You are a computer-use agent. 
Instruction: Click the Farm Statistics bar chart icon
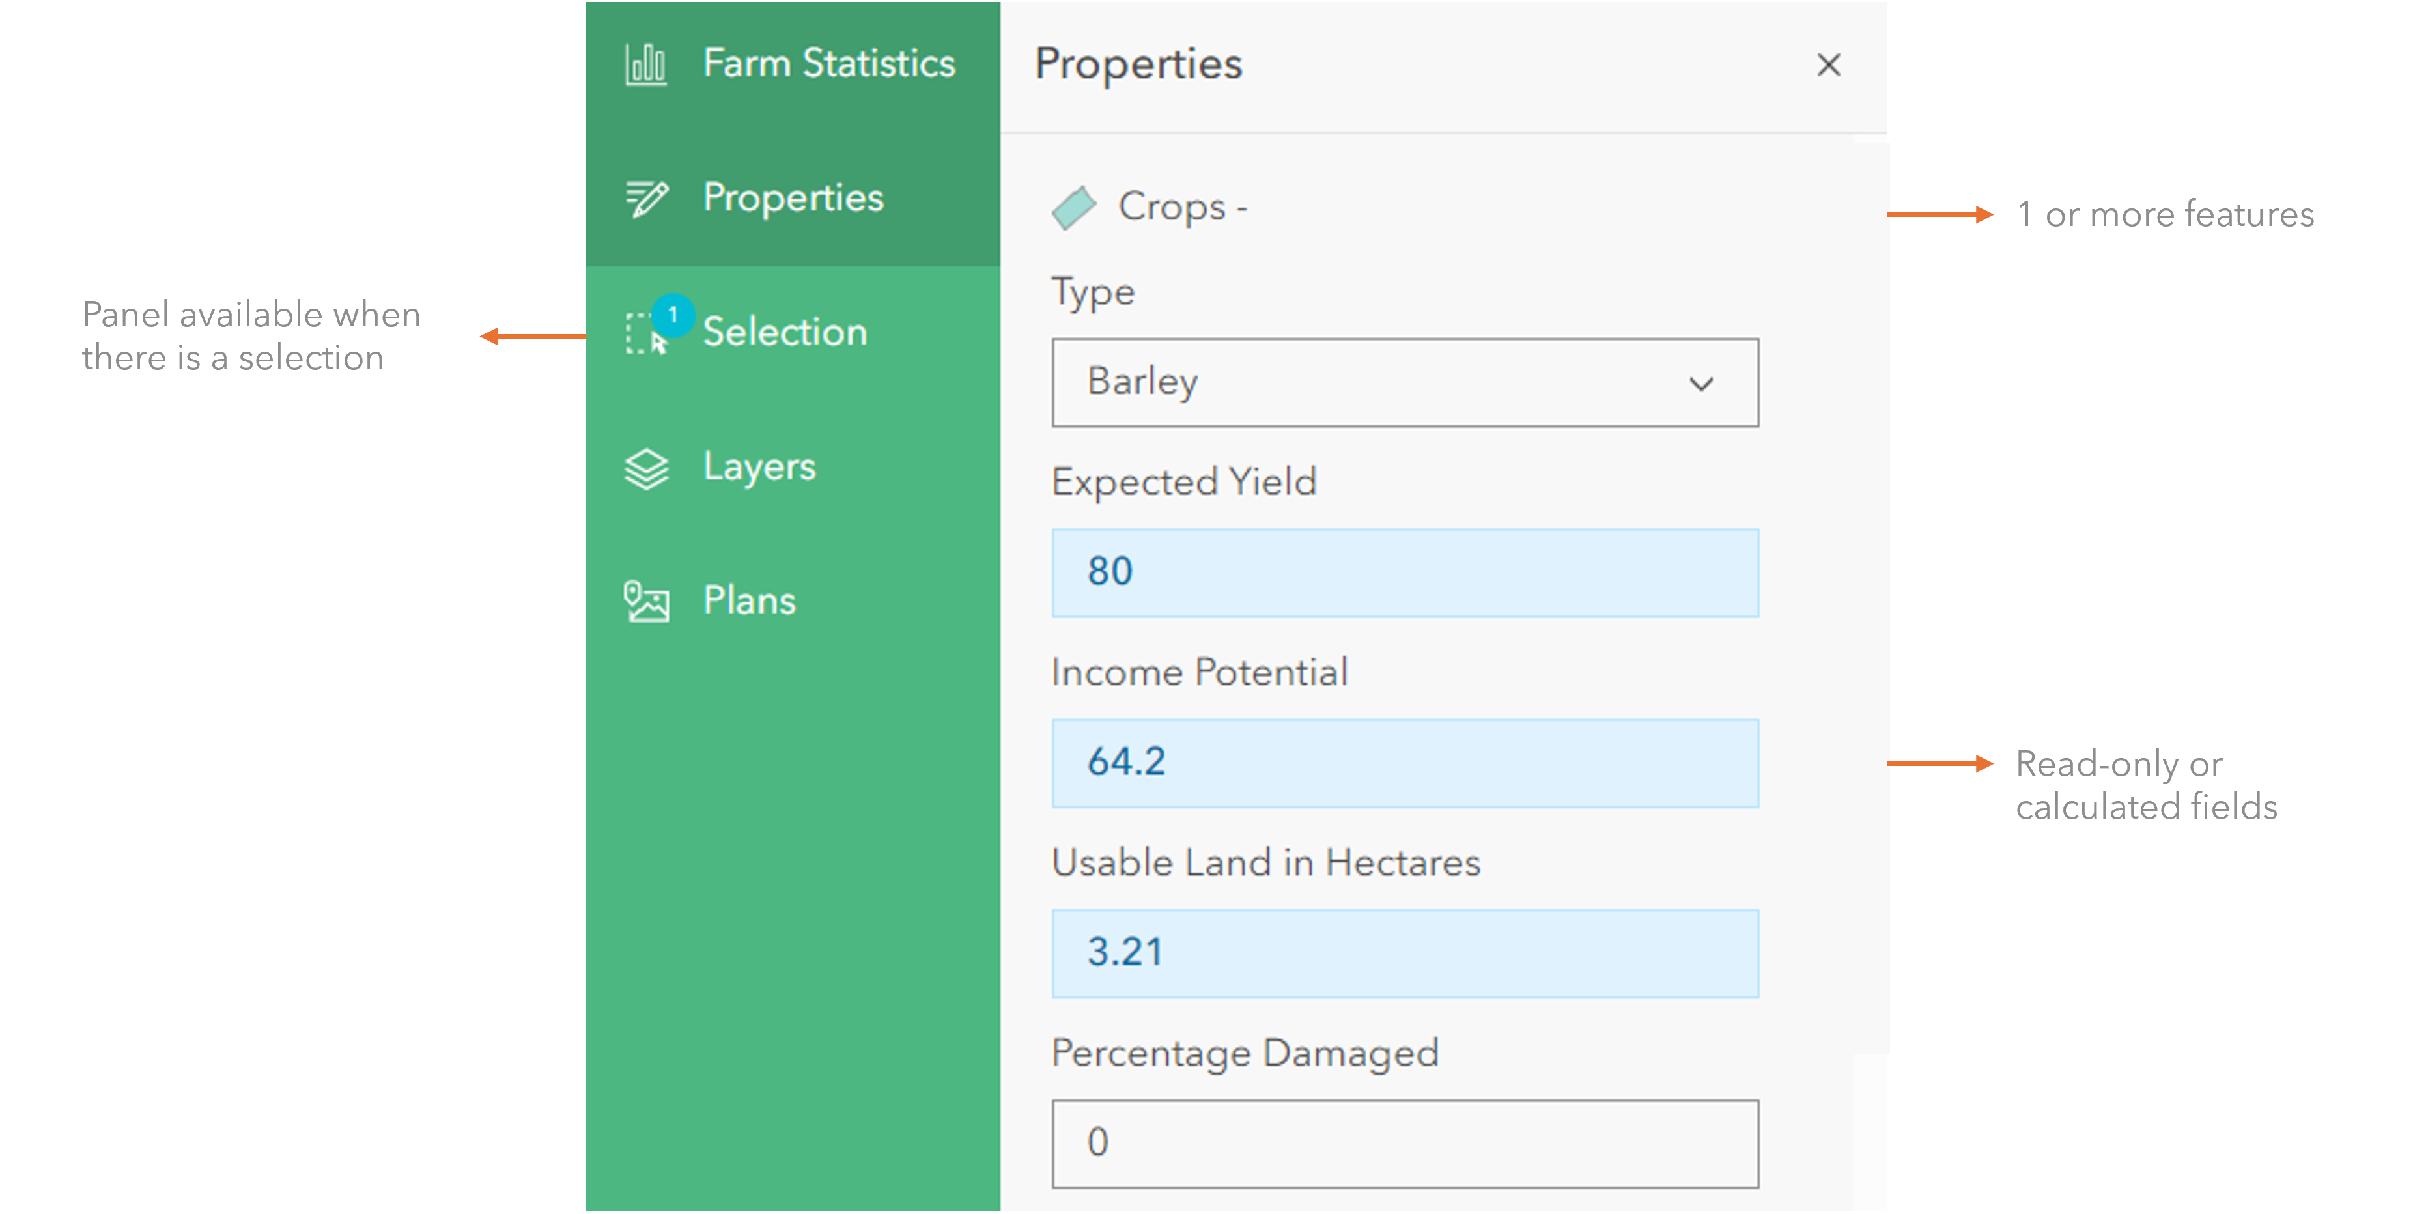click(x=645, y=64)
